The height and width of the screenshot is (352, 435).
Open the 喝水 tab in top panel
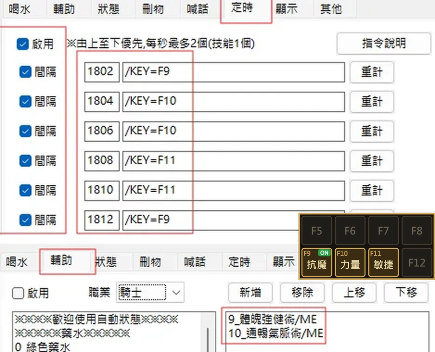tap(19, 9)
